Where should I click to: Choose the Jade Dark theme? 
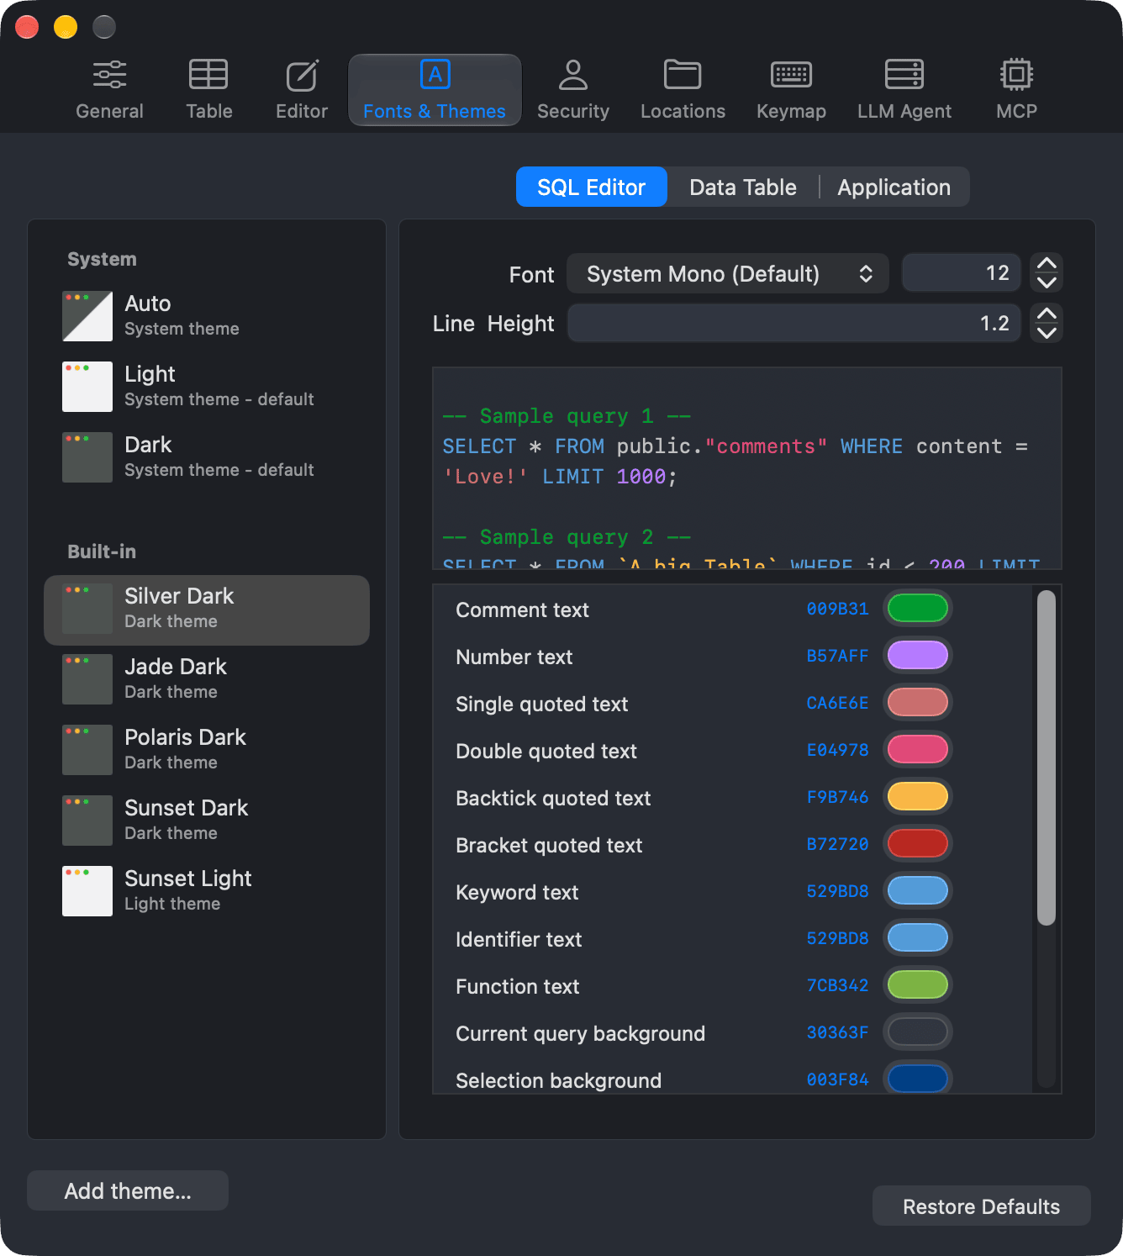(207, 681)
